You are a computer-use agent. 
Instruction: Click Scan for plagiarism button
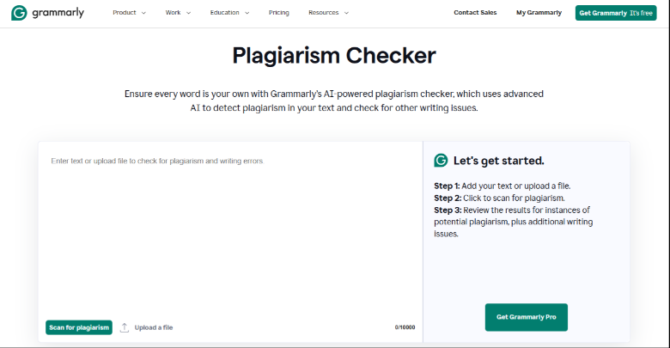click(79, 327)
